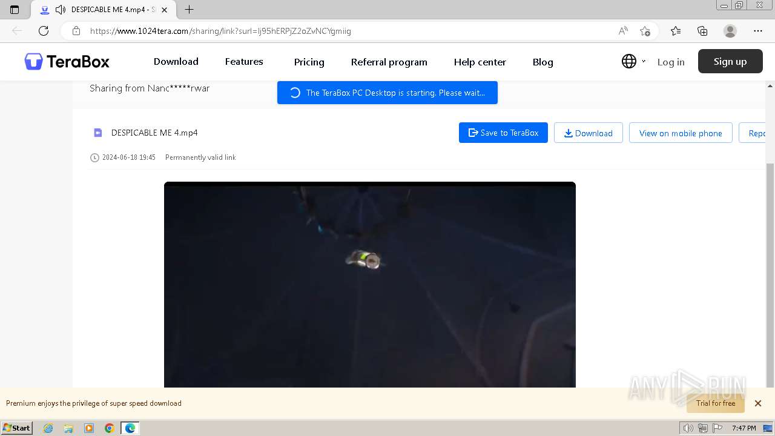The image size is (775, 436).
Task: Click the 2024-06-18 19:45 timestamp
Action: coord(129,157)
